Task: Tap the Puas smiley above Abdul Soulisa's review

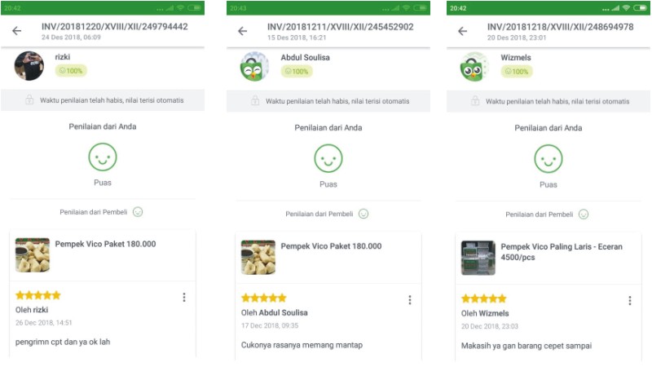Action: pos(328,158)
